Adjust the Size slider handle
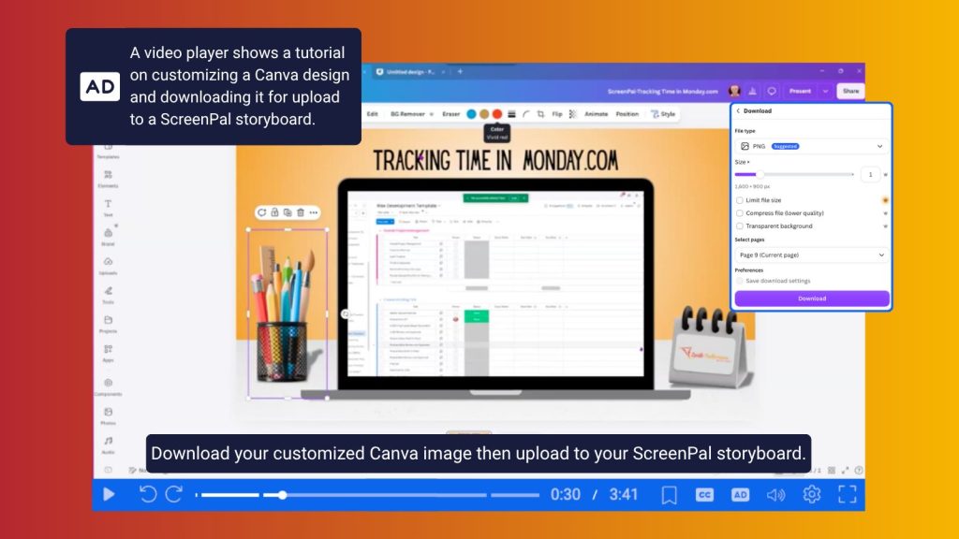 coord(760,174)
